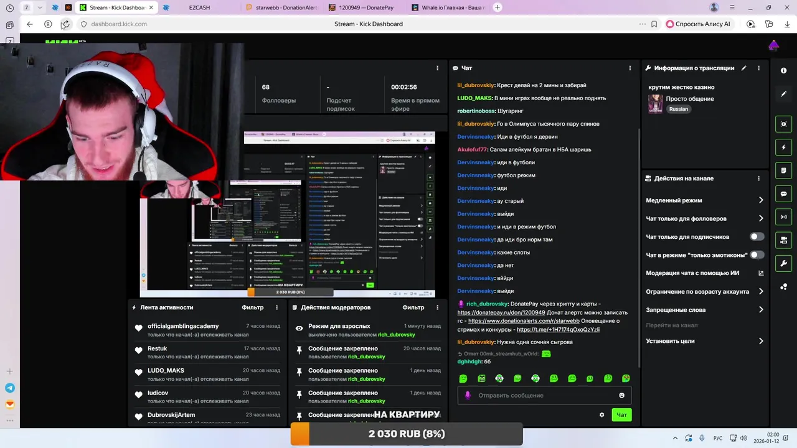Click Спросить Алису AI button

(x=699, y=24)
